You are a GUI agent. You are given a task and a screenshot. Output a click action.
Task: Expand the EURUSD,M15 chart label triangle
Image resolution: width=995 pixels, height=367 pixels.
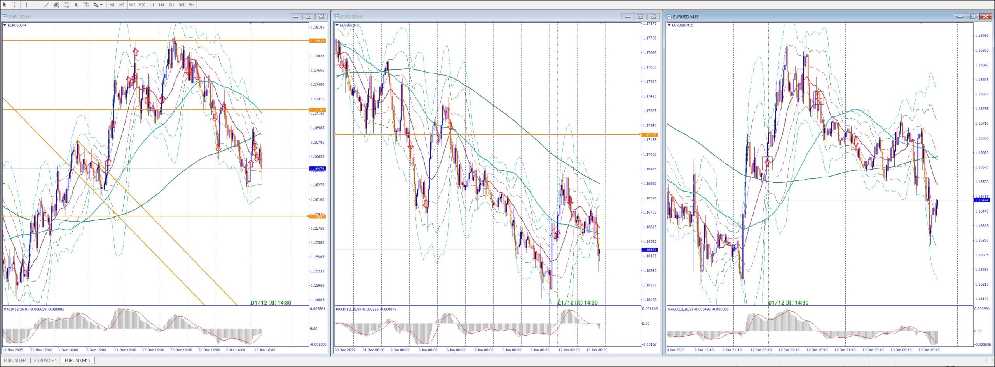(669, 25)
